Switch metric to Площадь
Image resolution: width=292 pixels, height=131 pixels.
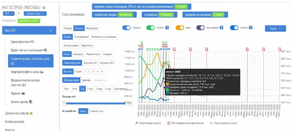click(x=68, y=28)
